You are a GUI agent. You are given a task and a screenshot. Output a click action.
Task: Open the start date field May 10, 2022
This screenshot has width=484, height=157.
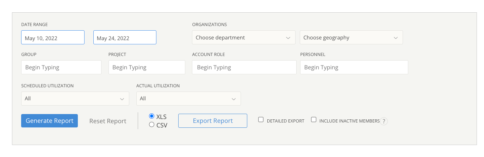53,37
